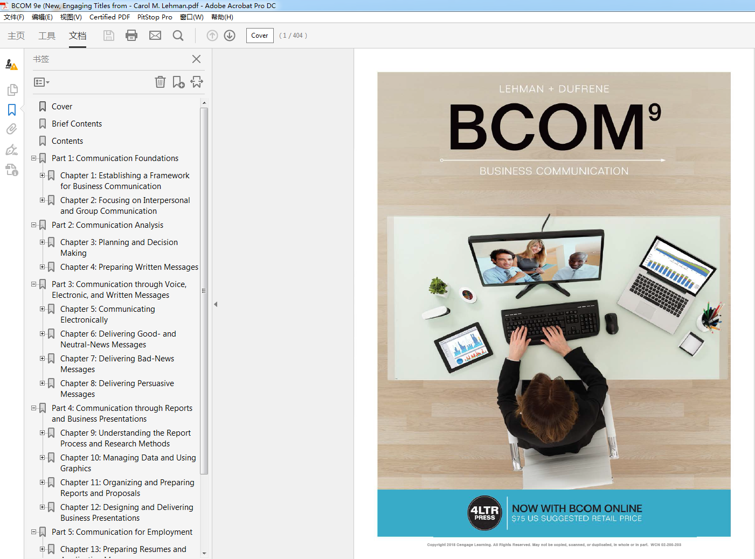Image resolution: width=755 pixels, height=559 pixels.
Task: Print the document using printer icon
Action: click(131, 36)
